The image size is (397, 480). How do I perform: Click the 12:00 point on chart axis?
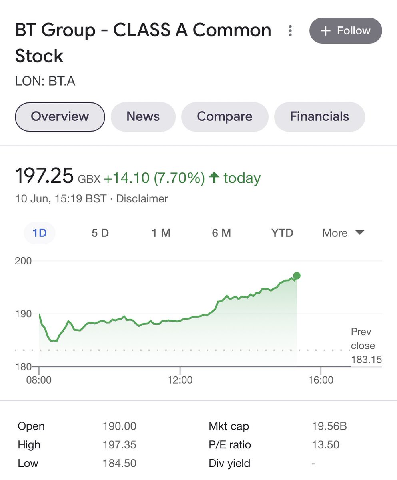click(180, 380)
